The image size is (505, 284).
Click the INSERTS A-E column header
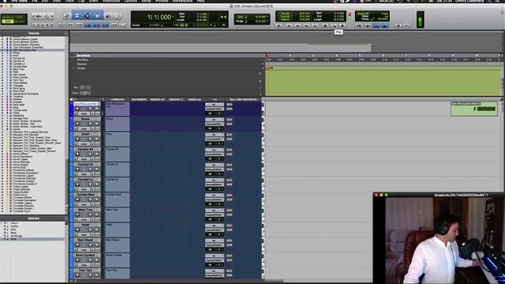point(158,99)
